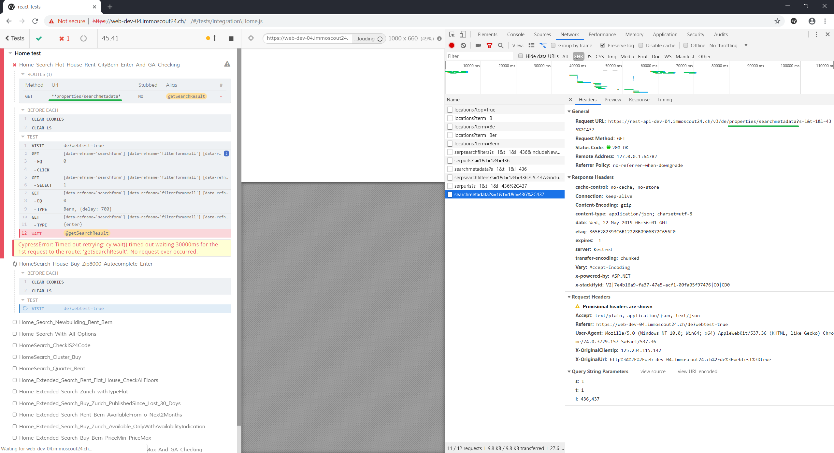Open the Preview tab of request
This screenshot has height=453, width=834.
612,100
